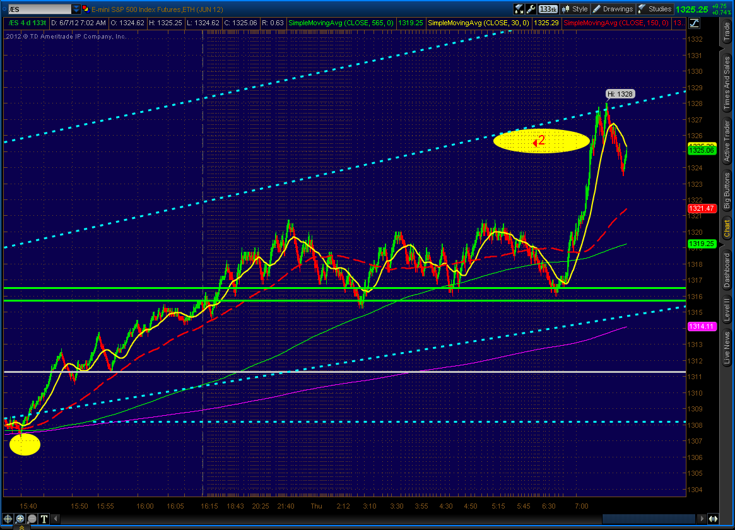Click the scroll right arrow at bottom

(x=702, y=519)
